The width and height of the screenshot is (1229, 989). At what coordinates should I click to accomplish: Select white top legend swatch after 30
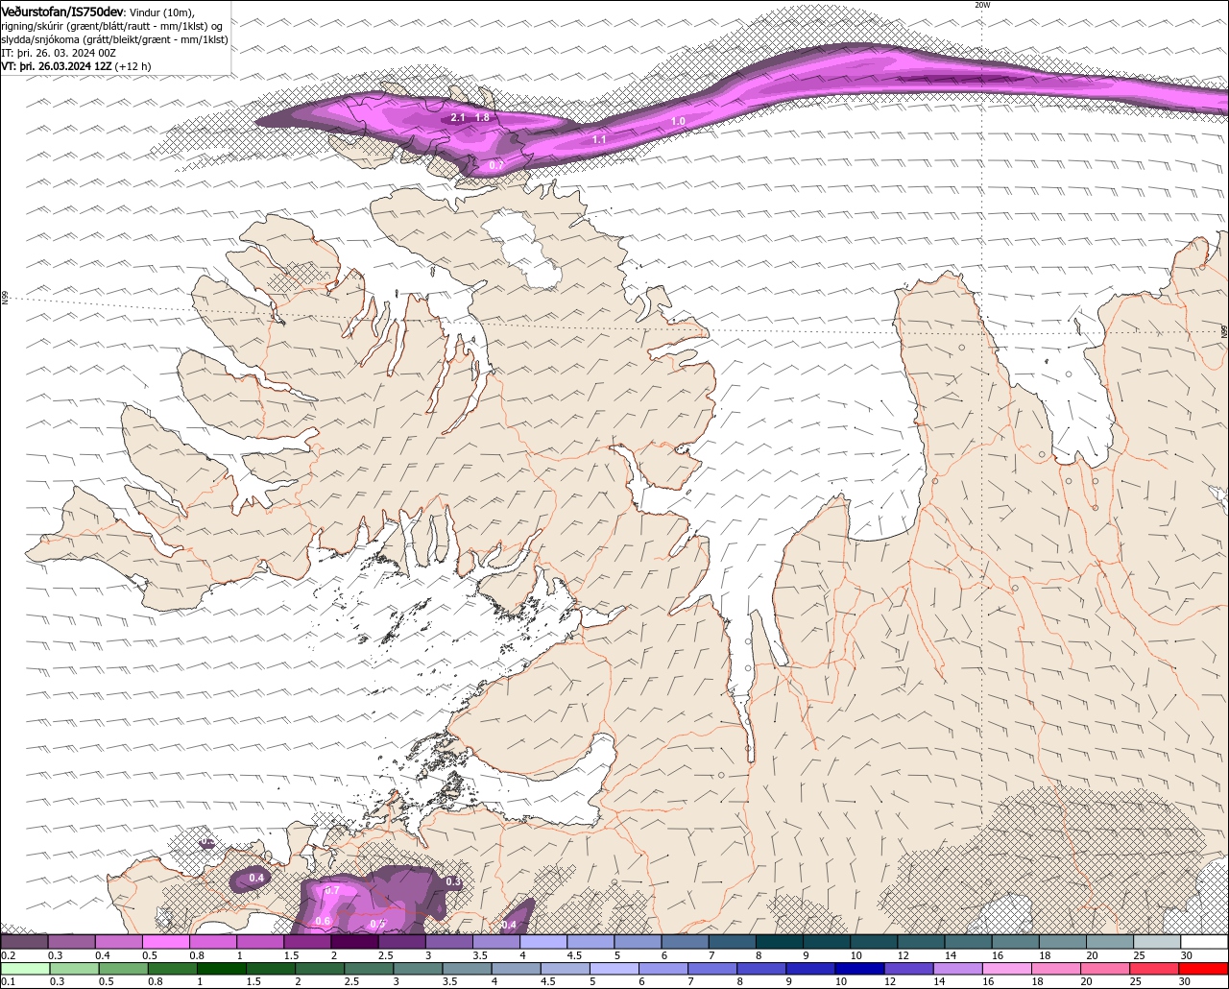point(1205,941)
